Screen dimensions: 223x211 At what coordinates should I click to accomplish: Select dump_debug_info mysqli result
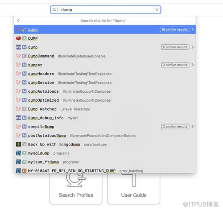tap(105, 118)
